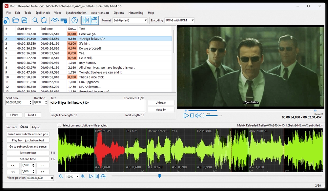328x191 pixels.
Task: Adjust Video position spinner arrows
Action: [x=52, y=178]
